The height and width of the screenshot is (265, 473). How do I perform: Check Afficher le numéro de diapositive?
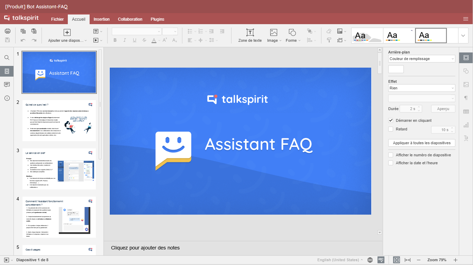coord(391,155)
